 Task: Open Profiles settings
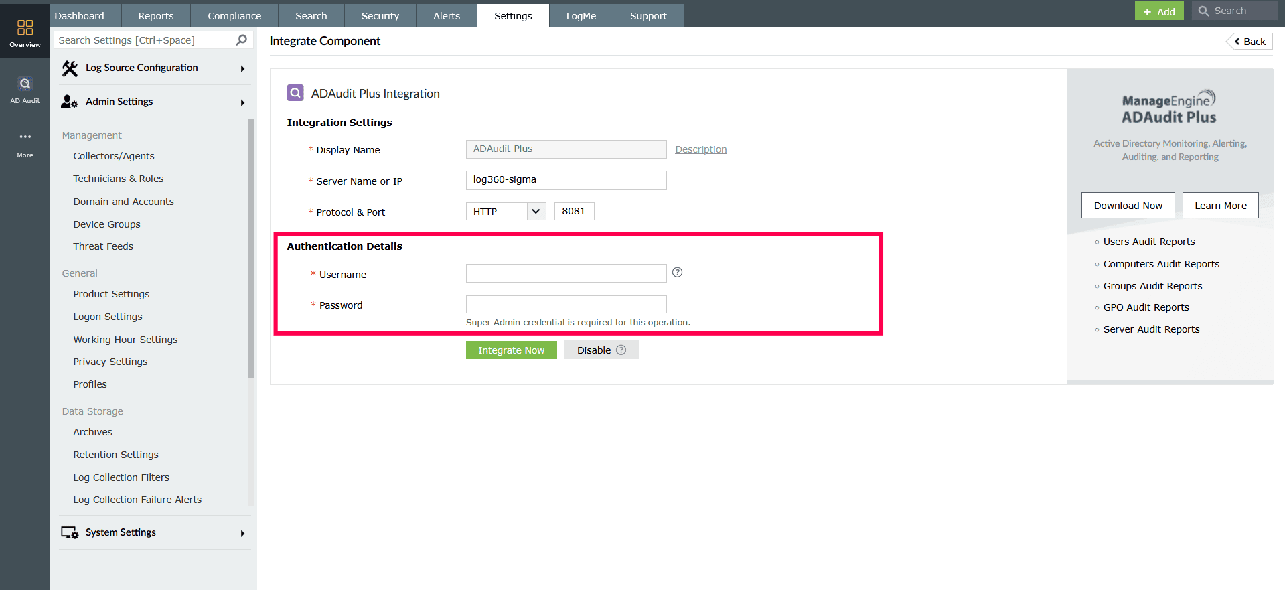(x=90, y=384)
